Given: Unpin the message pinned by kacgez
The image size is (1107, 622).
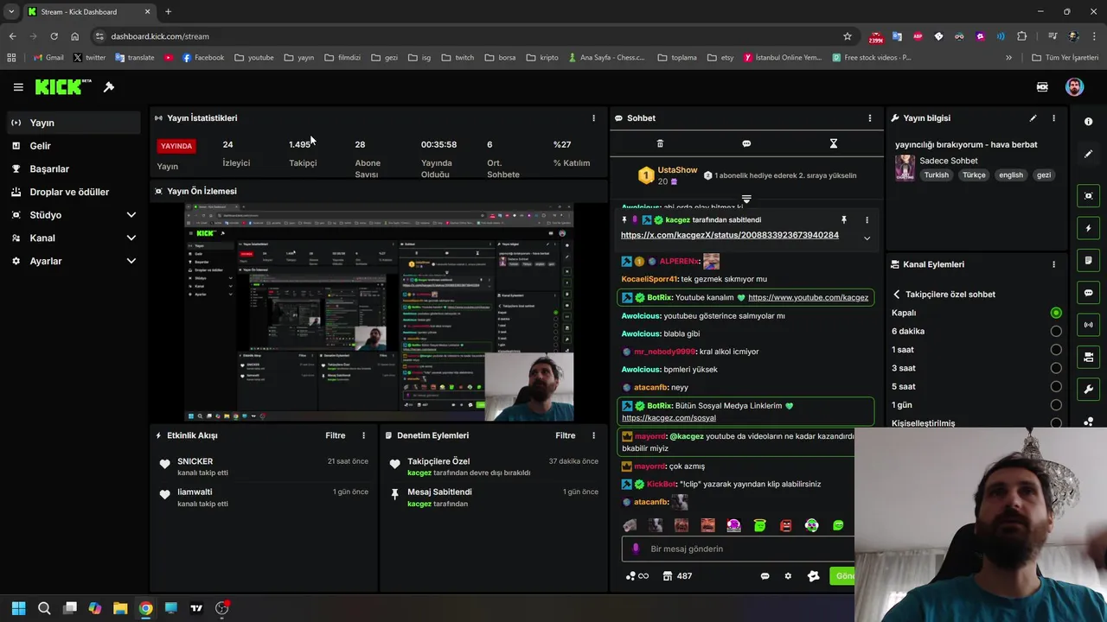Looking at the screenshot, I should click(844, 220).
